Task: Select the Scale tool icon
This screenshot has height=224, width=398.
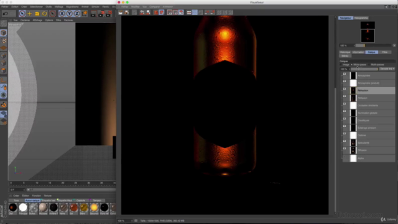Action: click(37, 14)
